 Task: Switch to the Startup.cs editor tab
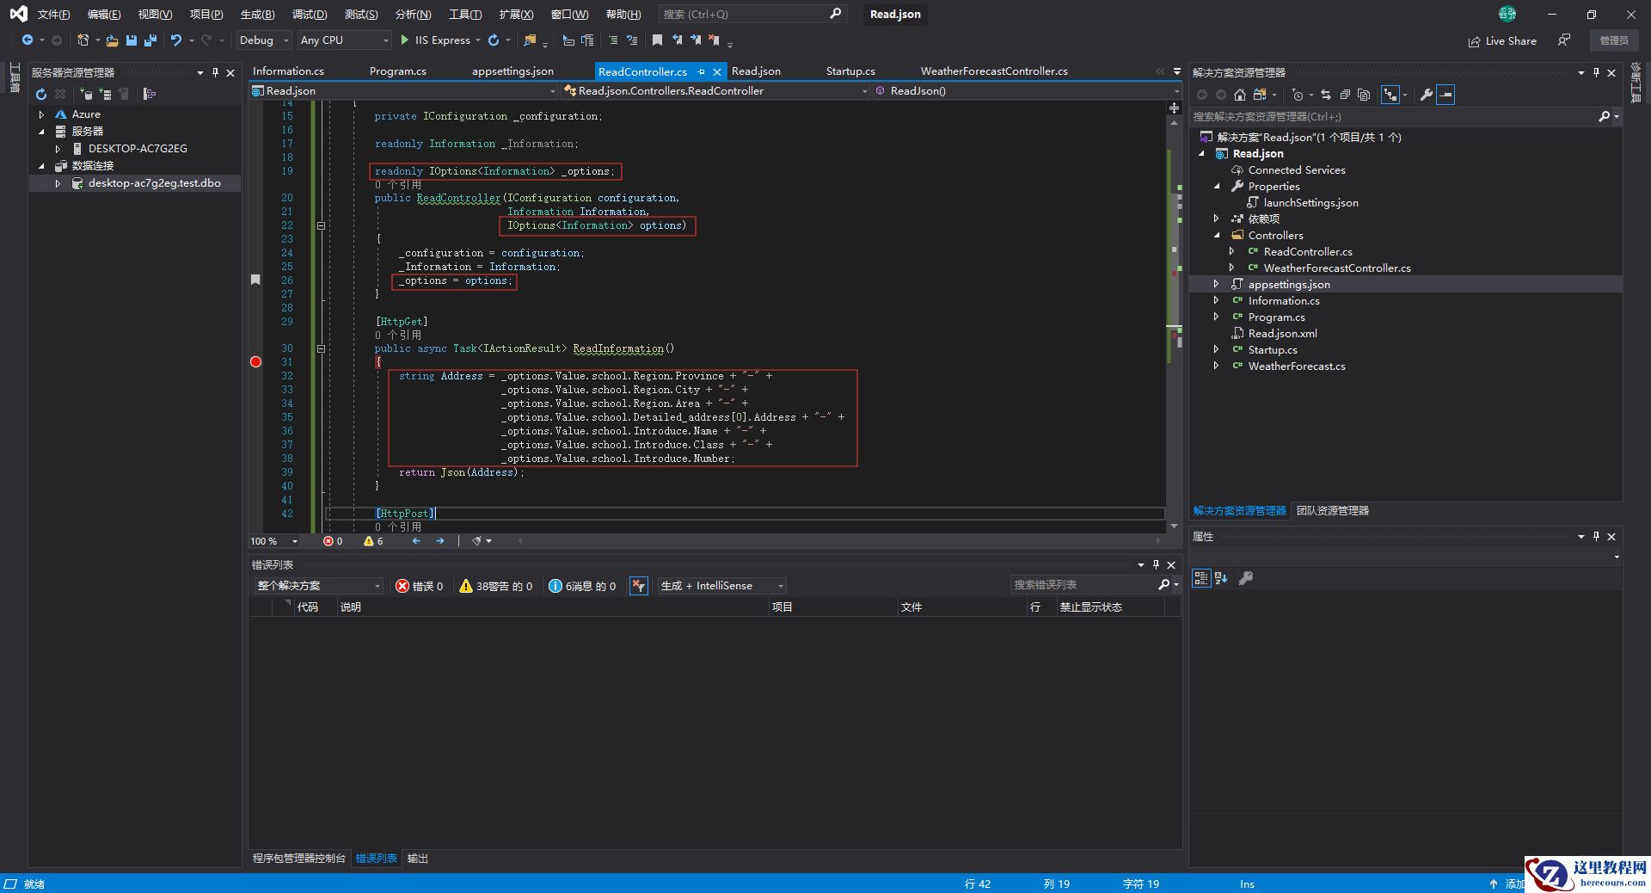[850, 71]
